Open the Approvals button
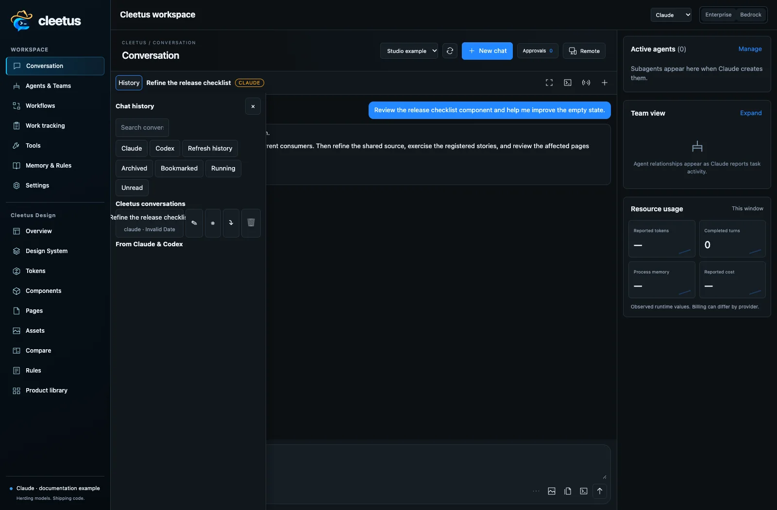Viewport: 777px width, 510px height. 538,51
